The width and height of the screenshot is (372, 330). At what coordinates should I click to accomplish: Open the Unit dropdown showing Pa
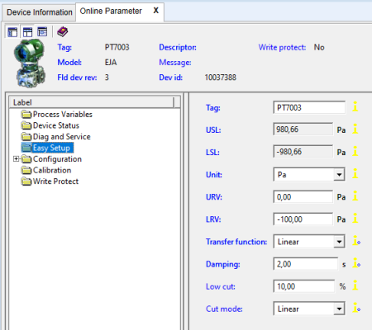(x=309, y=174)
